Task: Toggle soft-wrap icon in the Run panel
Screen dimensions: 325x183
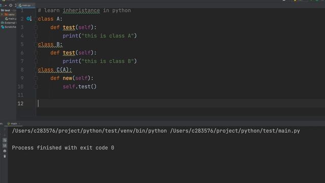Action: [5, 140]
